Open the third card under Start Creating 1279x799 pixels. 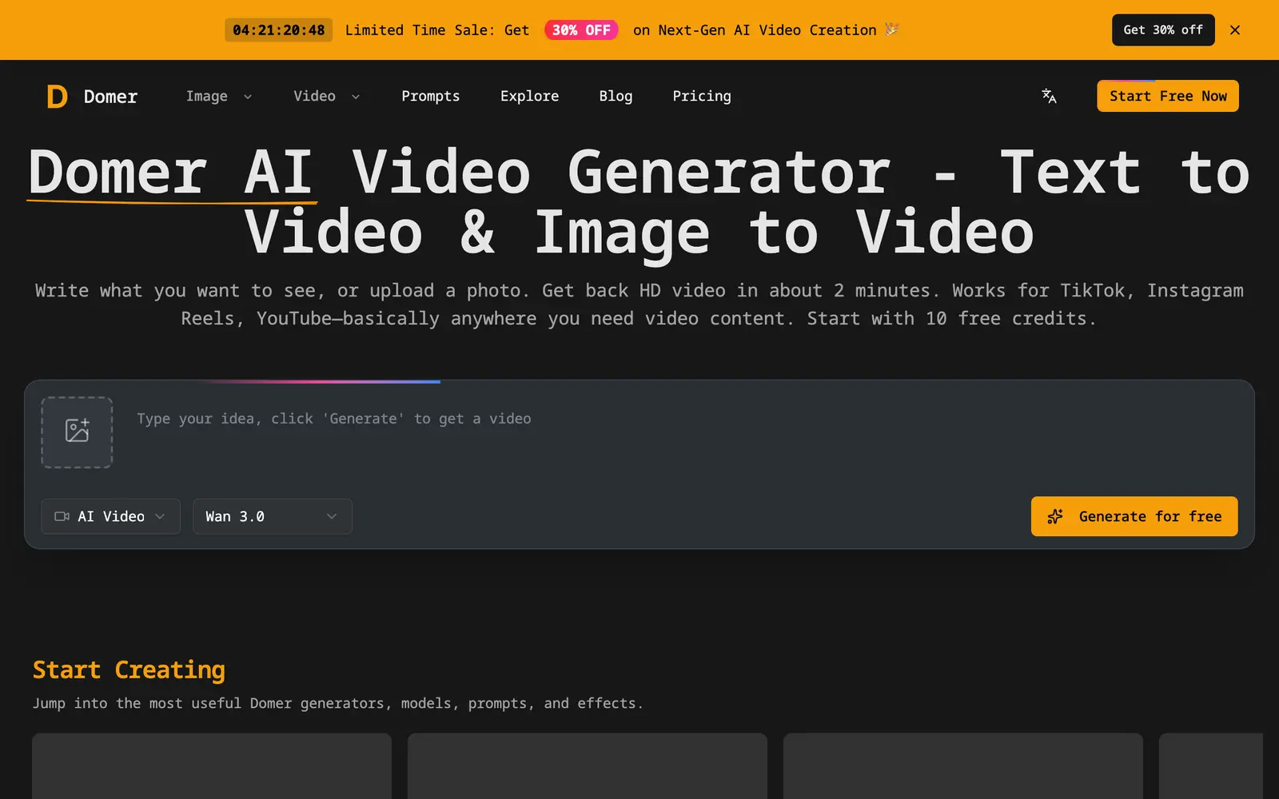[x=963, y=766]
